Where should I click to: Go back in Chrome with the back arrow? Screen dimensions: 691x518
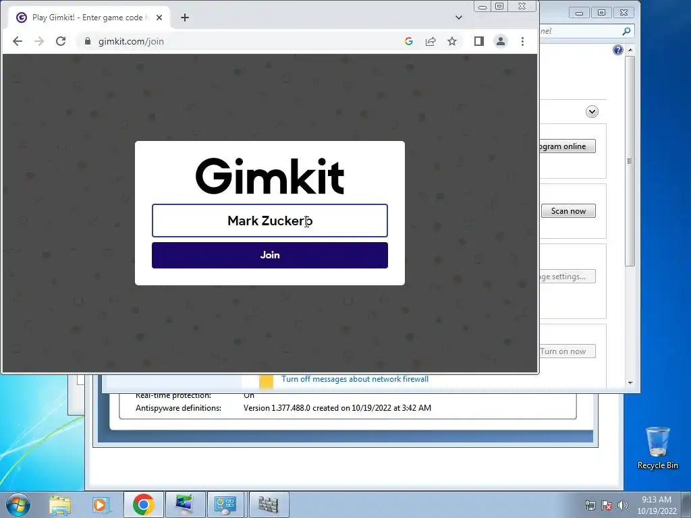click(18, 41)
